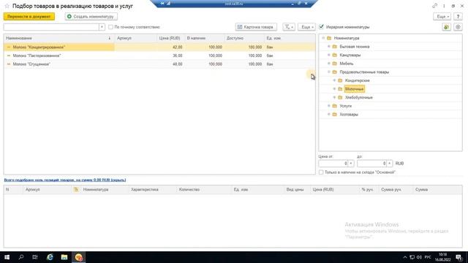Collapse the 'Номенклатура' root node

tap(323, 38)
